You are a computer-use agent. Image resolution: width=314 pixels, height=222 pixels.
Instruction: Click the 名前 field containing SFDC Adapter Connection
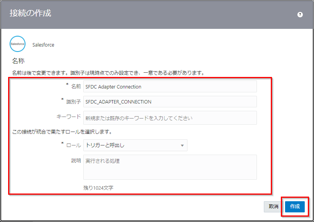point(170,87)
